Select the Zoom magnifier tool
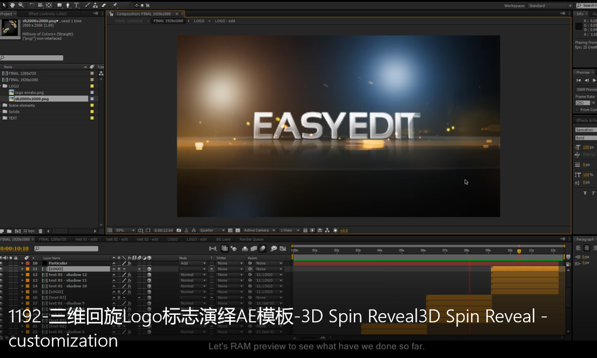This screenshot has width=597, height=358. (21, 5)
